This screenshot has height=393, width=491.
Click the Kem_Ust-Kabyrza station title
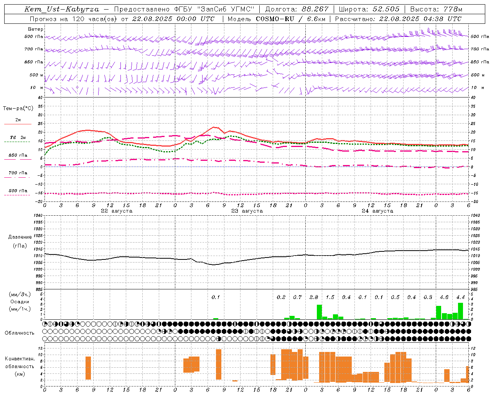(x=62, y=9)
